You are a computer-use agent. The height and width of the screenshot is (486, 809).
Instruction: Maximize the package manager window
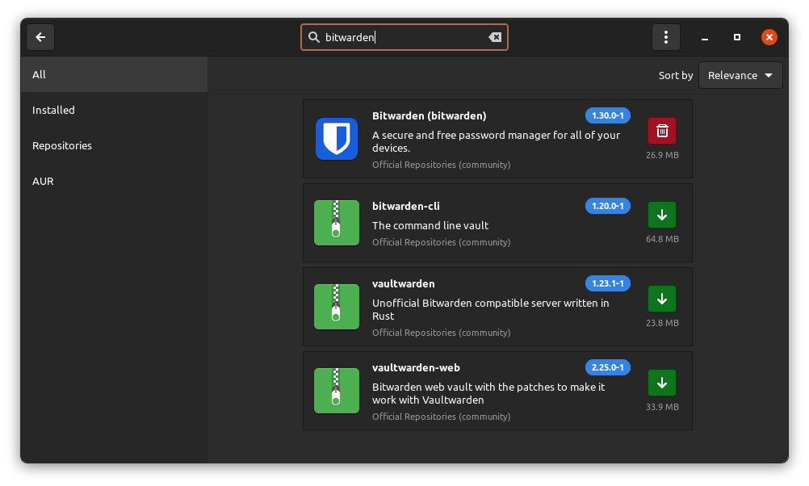point(737,37)
